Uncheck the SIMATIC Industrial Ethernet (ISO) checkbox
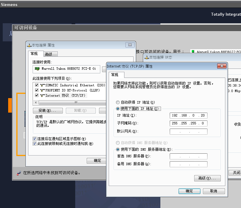The image size is (241, 208). coord(37,85)
